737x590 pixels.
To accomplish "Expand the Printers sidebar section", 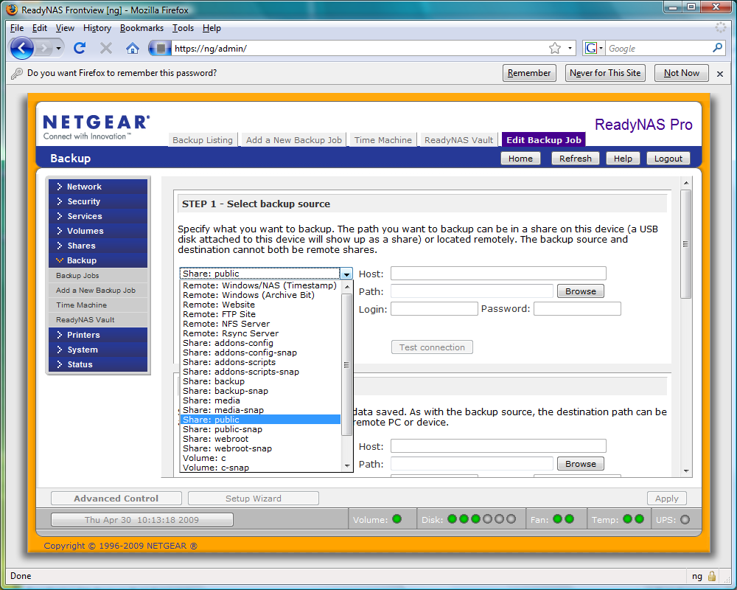I will [x=98, y=335].
